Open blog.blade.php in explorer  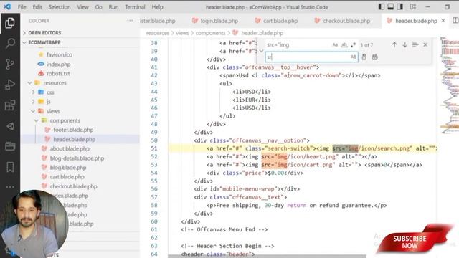point(68,167)
